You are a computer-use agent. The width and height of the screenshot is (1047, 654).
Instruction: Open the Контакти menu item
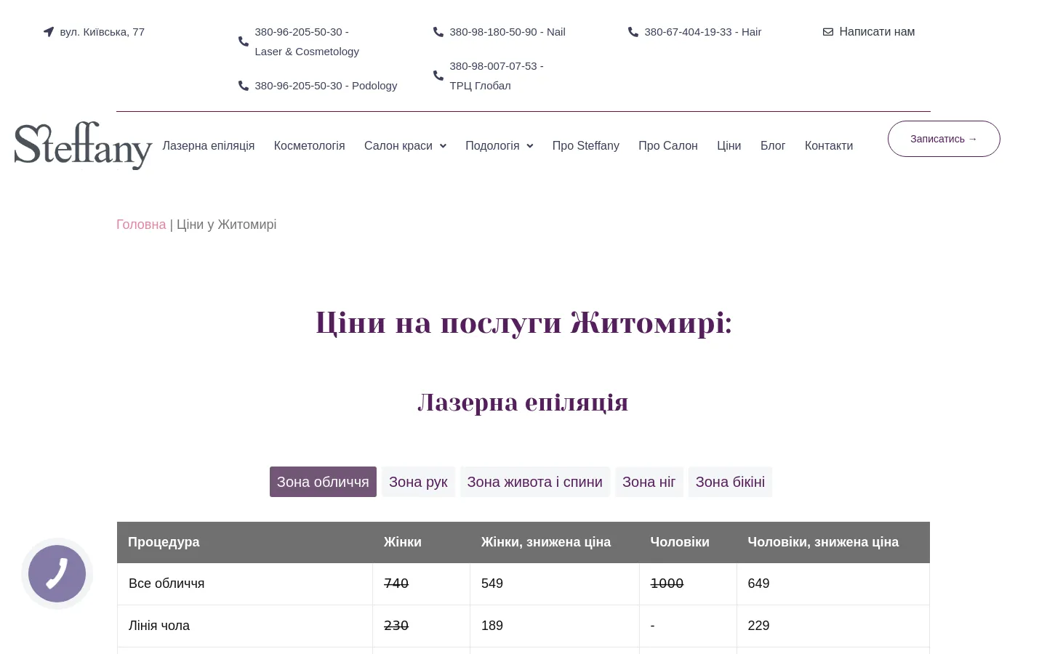829,145
